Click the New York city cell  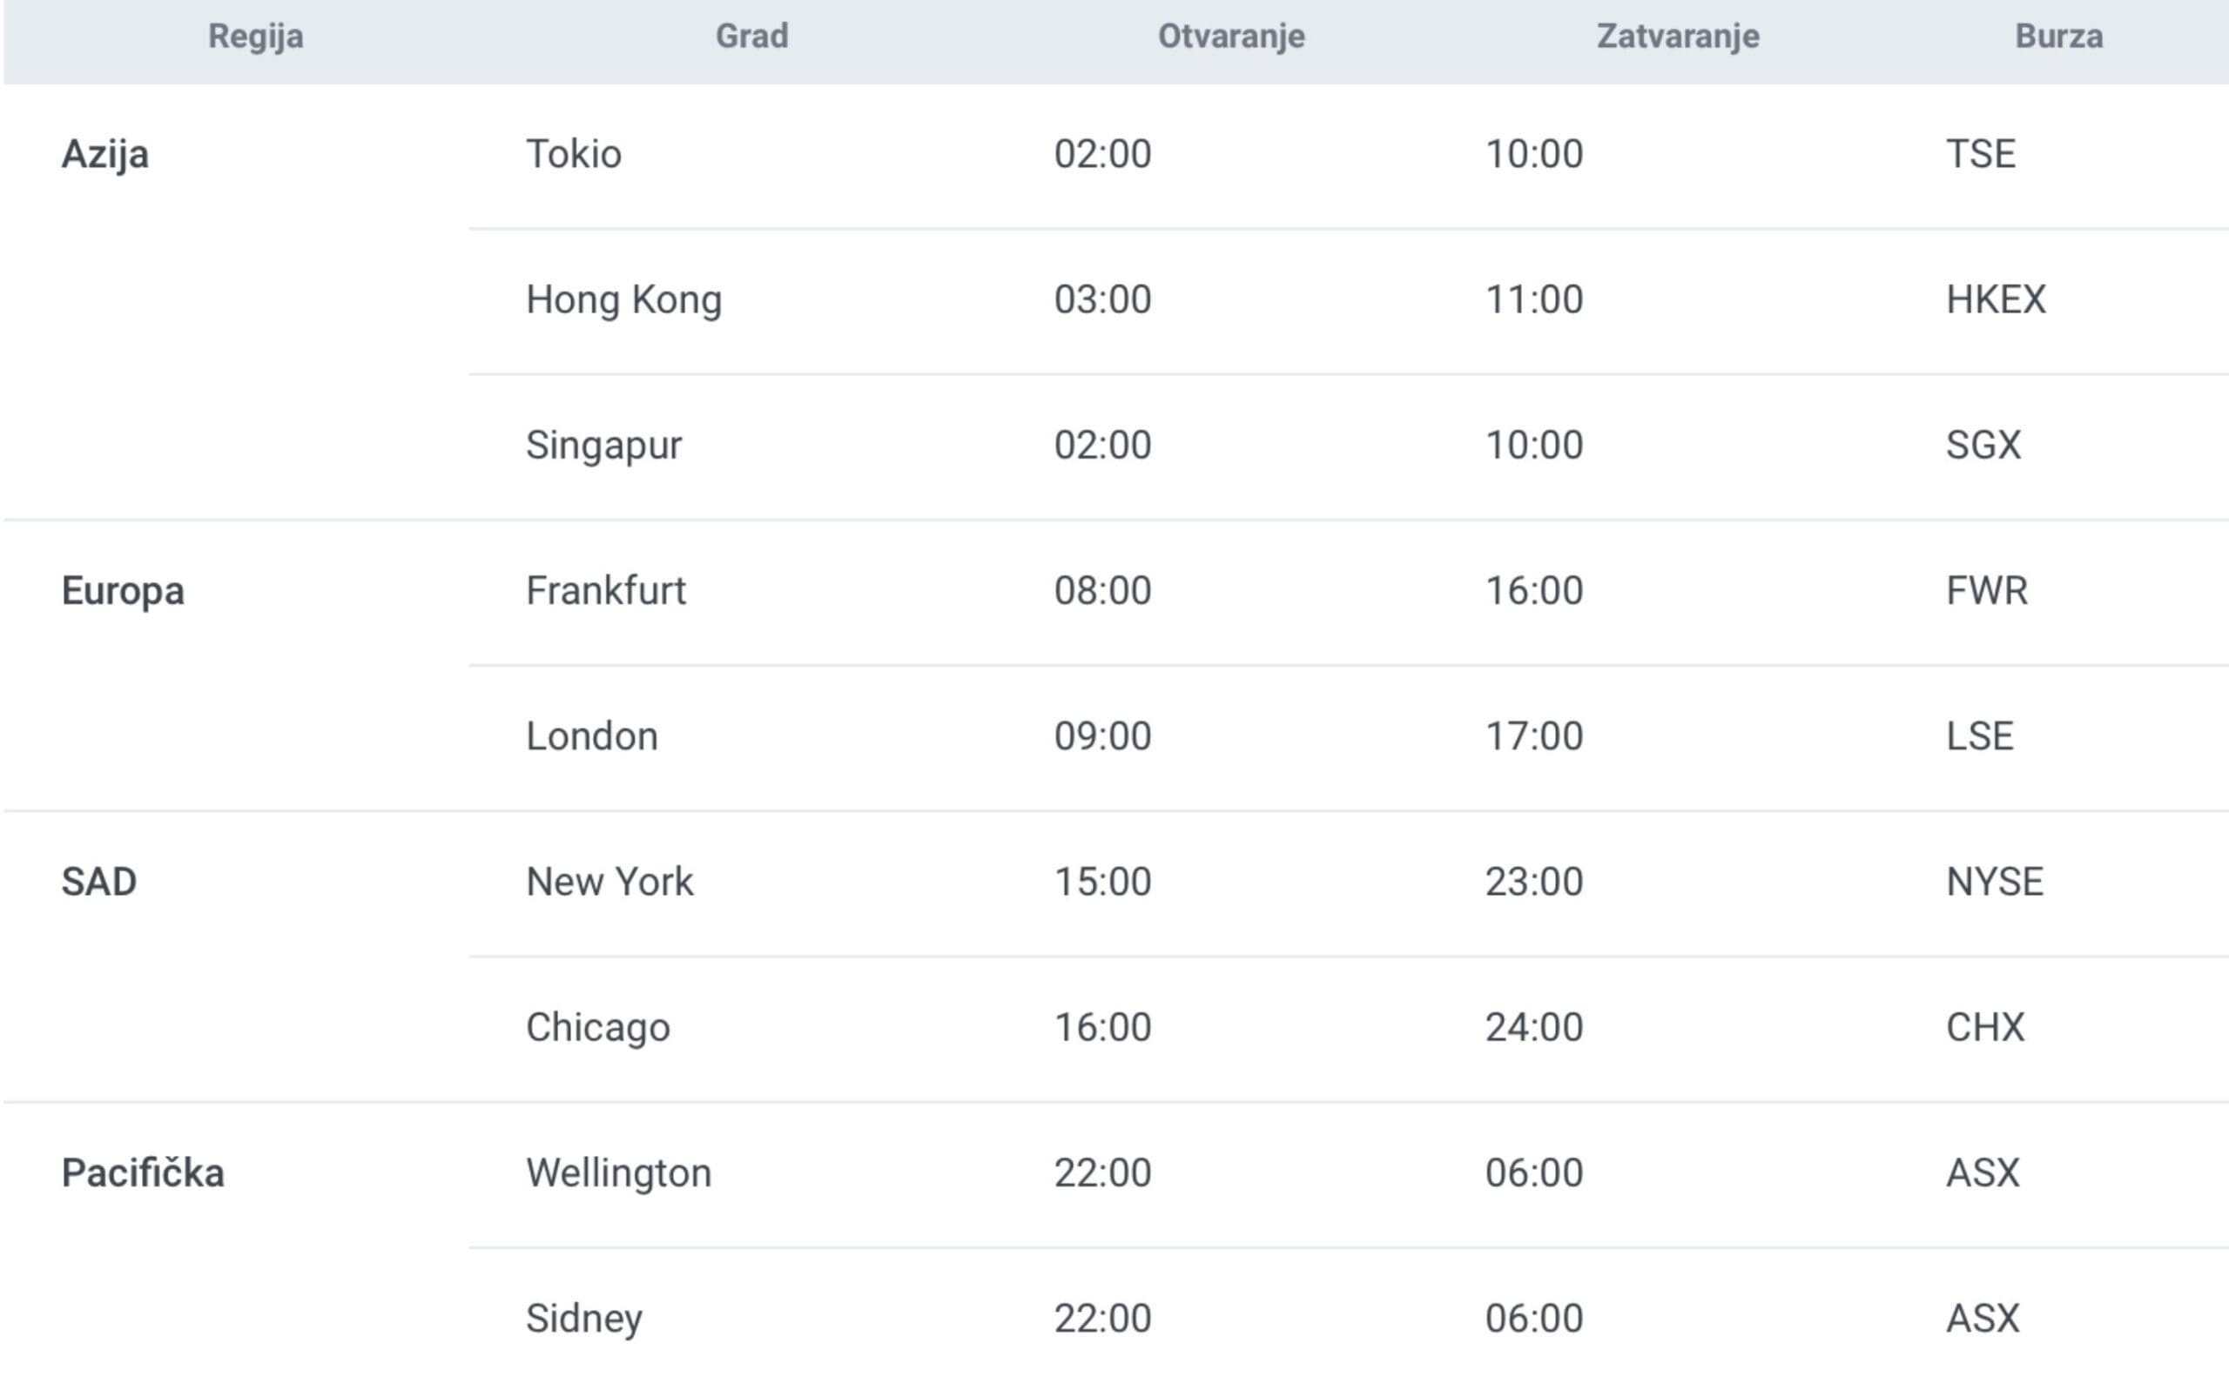tap(609, 882)
